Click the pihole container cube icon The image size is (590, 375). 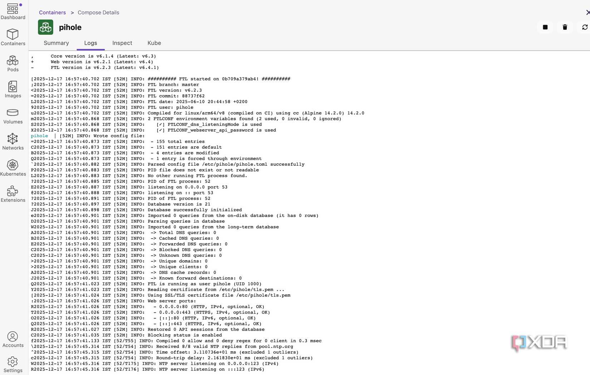click(x=45, y=27)
